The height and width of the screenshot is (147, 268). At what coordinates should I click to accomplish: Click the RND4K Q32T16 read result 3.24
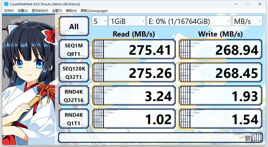click(x=134, y=96)
